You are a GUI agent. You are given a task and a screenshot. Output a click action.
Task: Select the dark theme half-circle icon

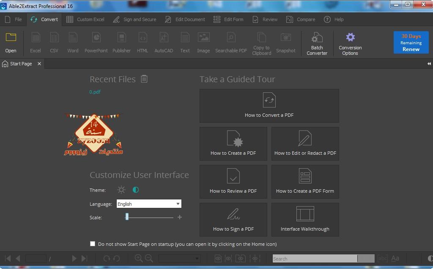click(x=136, y=190)
